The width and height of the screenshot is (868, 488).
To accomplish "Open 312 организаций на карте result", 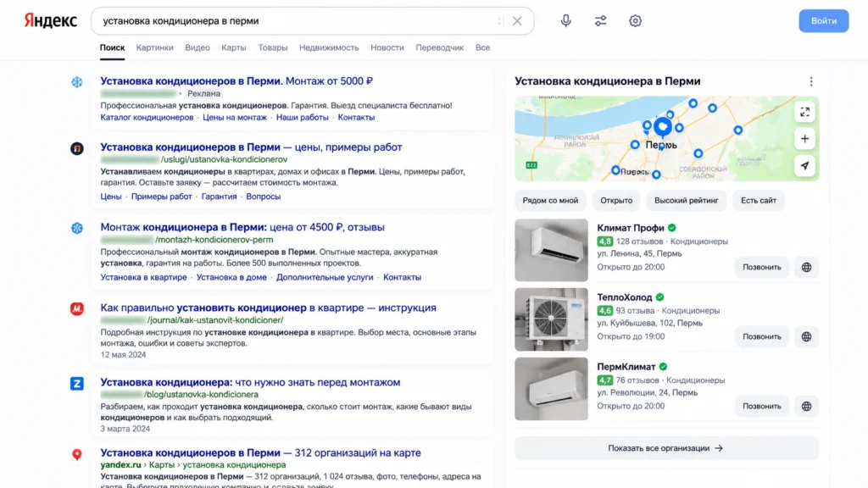I will (260, 452).
